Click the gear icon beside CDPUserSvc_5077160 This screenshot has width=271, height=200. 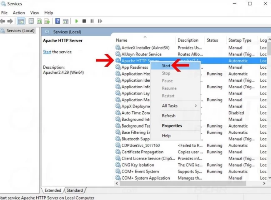point(118,145)
